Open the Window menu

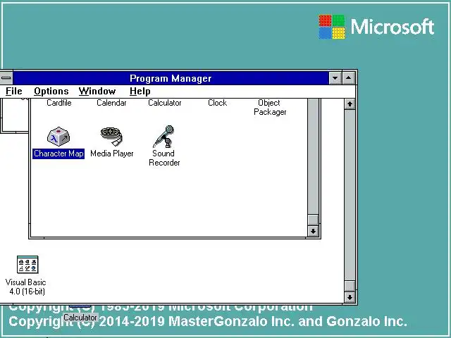coord(97,92)
